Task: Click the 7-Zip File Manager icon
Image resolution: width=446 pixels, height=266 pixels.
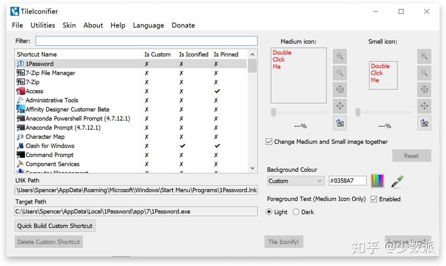Action: coord(20,73)
